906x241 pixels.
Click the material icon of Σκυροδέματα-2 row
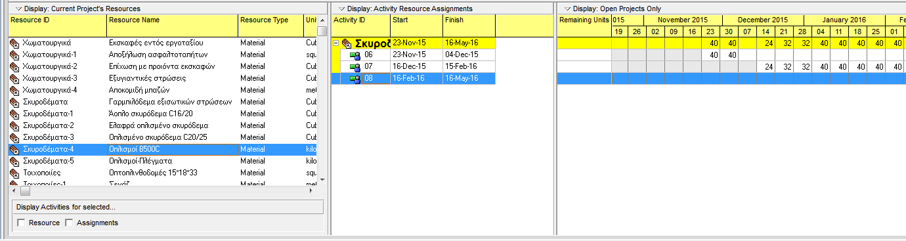(14, 125)
